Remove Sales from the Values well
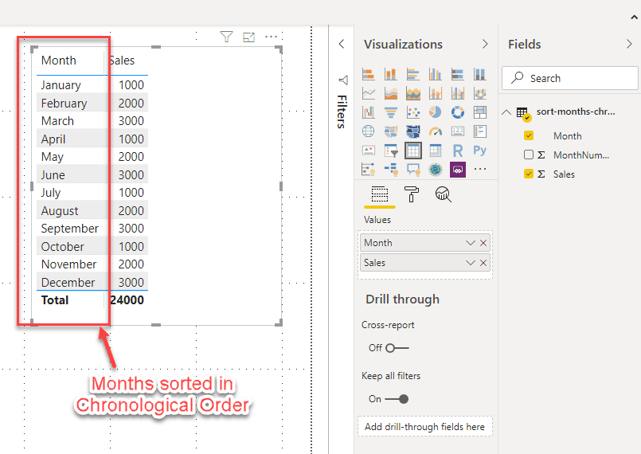 pos(483,263)
